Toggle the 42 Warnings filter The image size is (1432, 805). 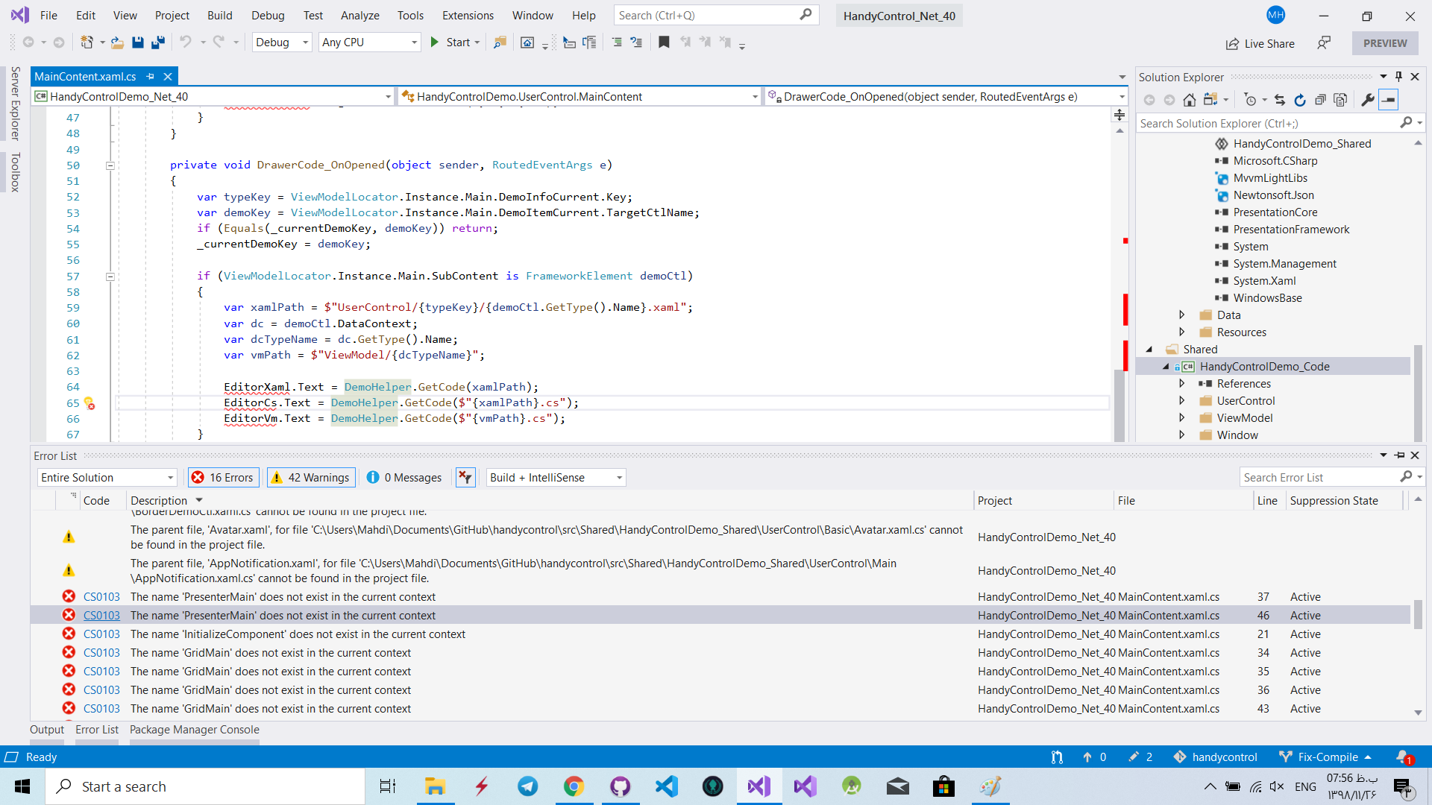[x=311, y=478]
